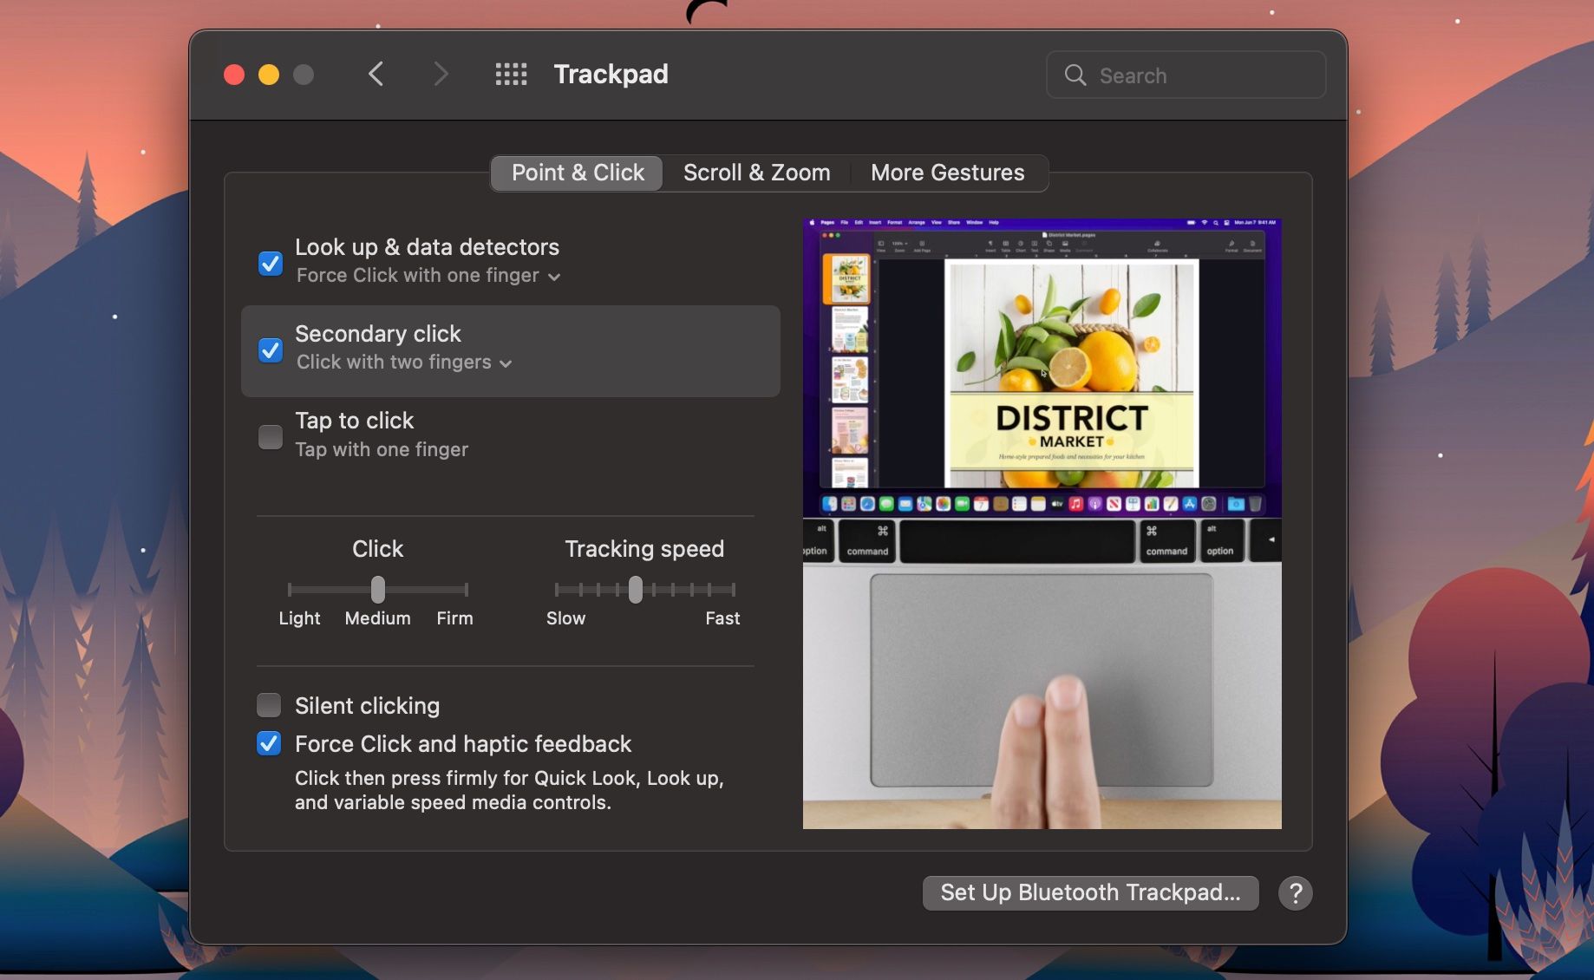The width and height of the screenshot is (1594, 980).
Task: Select the Point & Click tab
Action: tap(578, 173)
